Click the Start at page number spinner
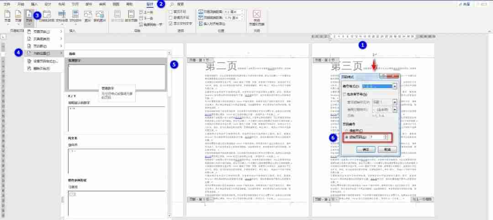 click(385, 137)
